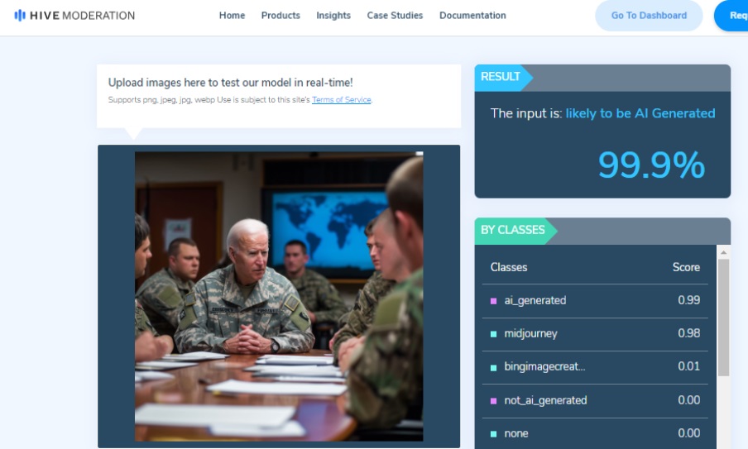Open the Case Studies page
The image size is (748, 449).
[x=395, y=16]
